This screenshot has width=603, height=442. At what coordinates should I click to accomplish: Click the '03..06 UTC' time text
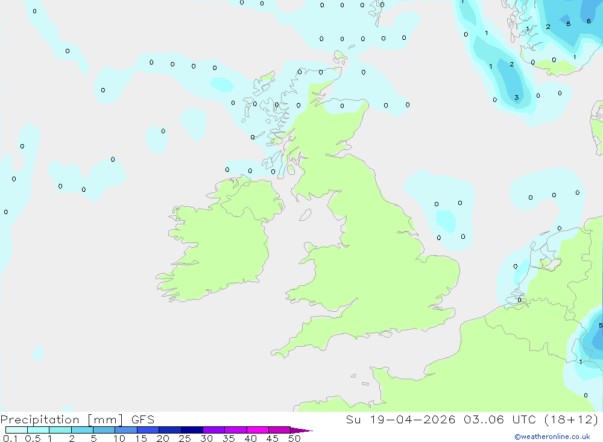[500, 420]
